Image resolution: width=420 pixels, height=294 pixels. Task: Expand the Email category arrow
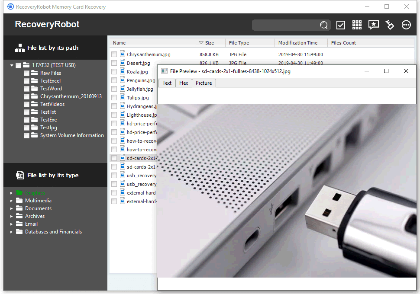click(12, 224)
